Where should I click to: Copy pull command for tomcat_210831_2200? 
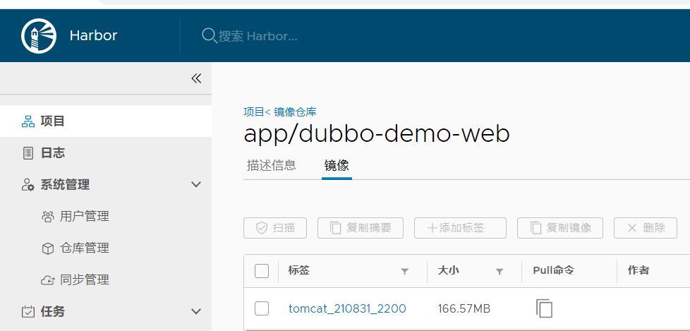pos(545,308)
